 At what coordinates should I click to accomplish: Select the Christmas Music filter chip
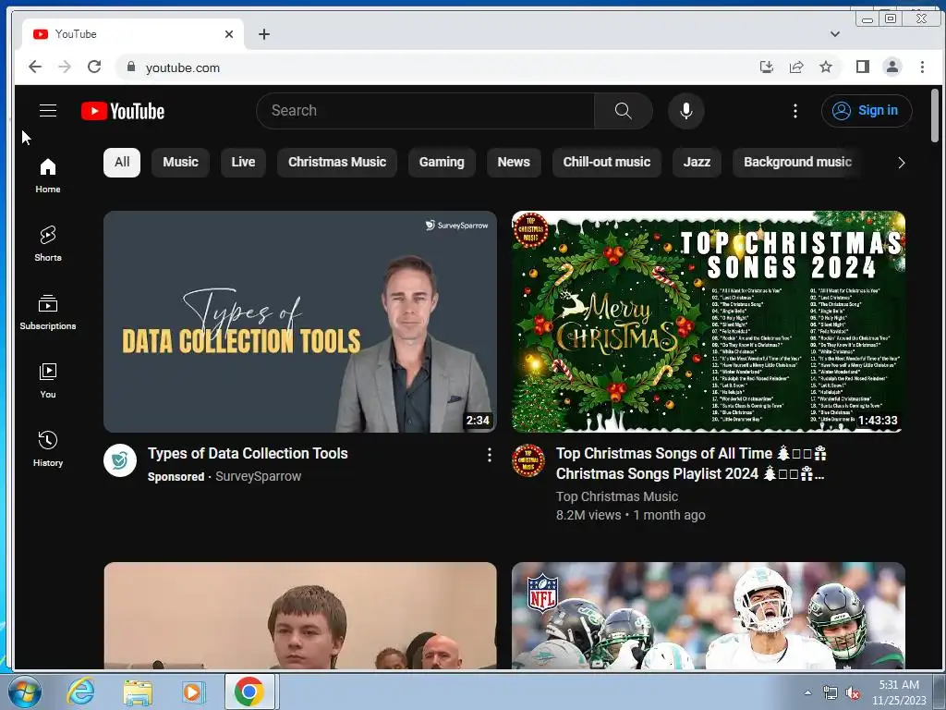(336, 163)
